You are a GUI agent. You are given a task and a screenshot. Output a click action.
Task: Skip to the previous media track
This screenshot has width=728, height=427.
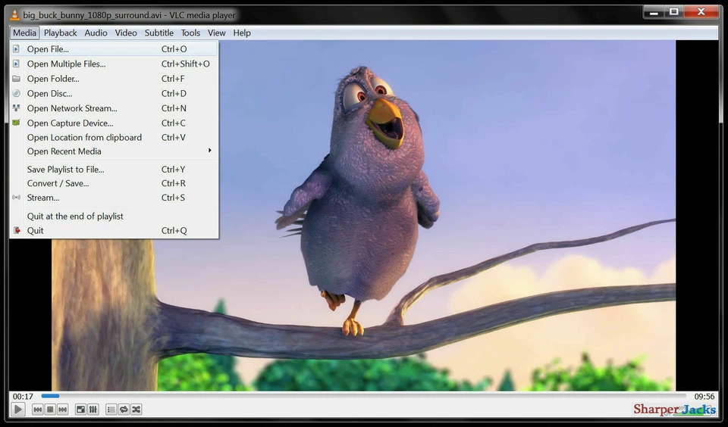click(x=38, y=410)
